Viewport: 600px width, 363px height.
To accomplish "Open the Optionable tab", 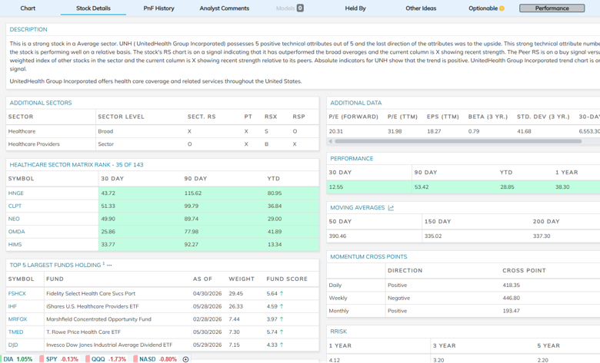I will [483, 8].
